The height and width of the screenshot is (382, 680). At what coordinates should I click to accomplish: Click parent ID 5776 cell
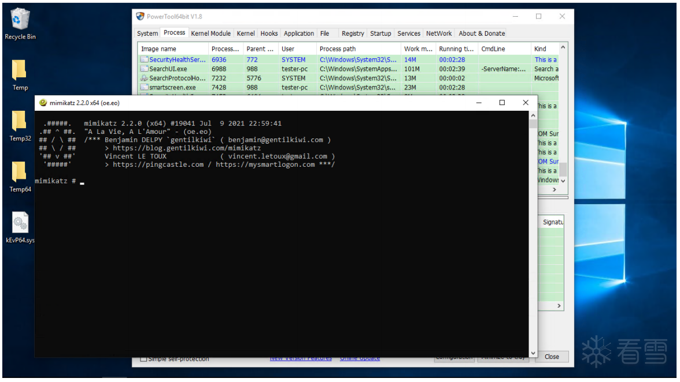254,78
